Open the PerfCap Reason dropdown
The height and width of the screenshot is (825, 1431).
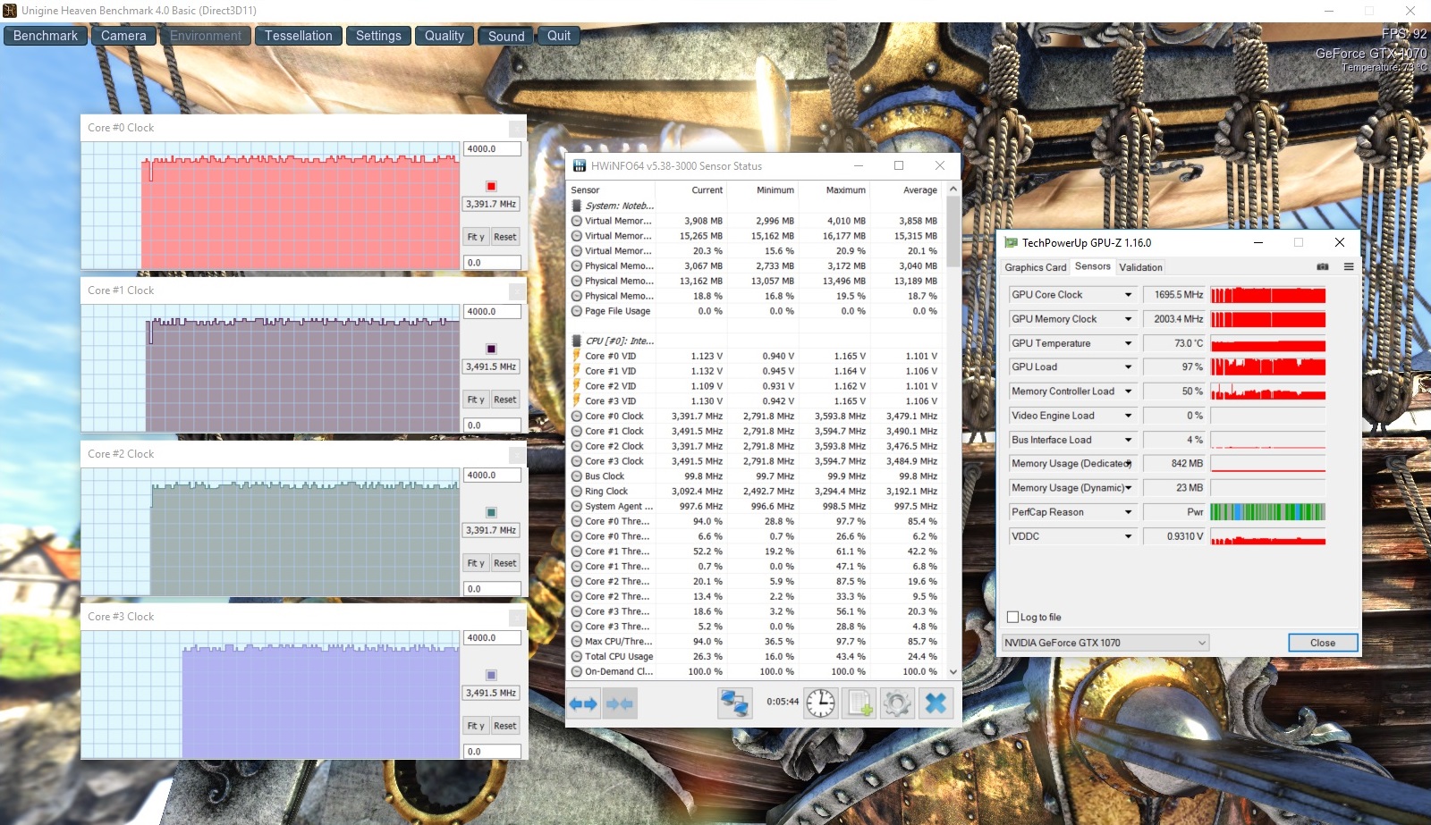click(x=1128, y=512)
